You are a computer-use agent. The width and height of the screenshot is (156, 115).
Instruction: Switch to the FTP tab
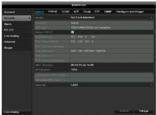pos(97,12)
